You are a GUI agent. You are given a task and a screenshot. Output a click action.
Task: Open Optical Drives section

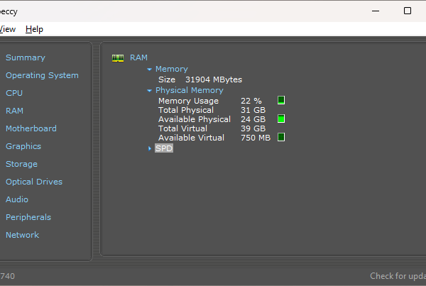(34, 182)
